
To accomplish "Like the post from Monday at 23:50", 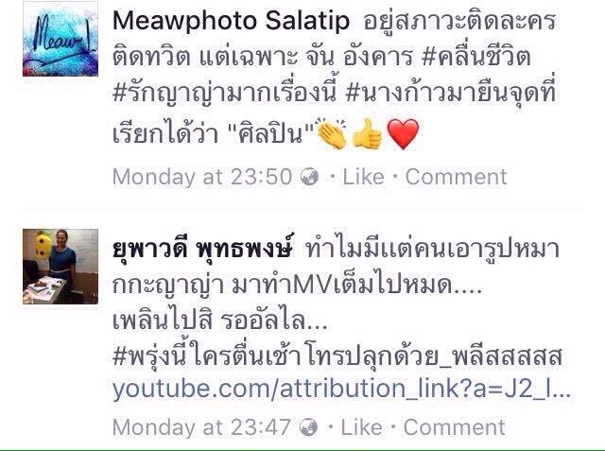I will coord(363,177).
